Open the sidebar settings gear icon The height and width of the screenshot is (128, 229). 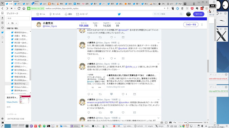pyautogui.click(x=3, y=118)
